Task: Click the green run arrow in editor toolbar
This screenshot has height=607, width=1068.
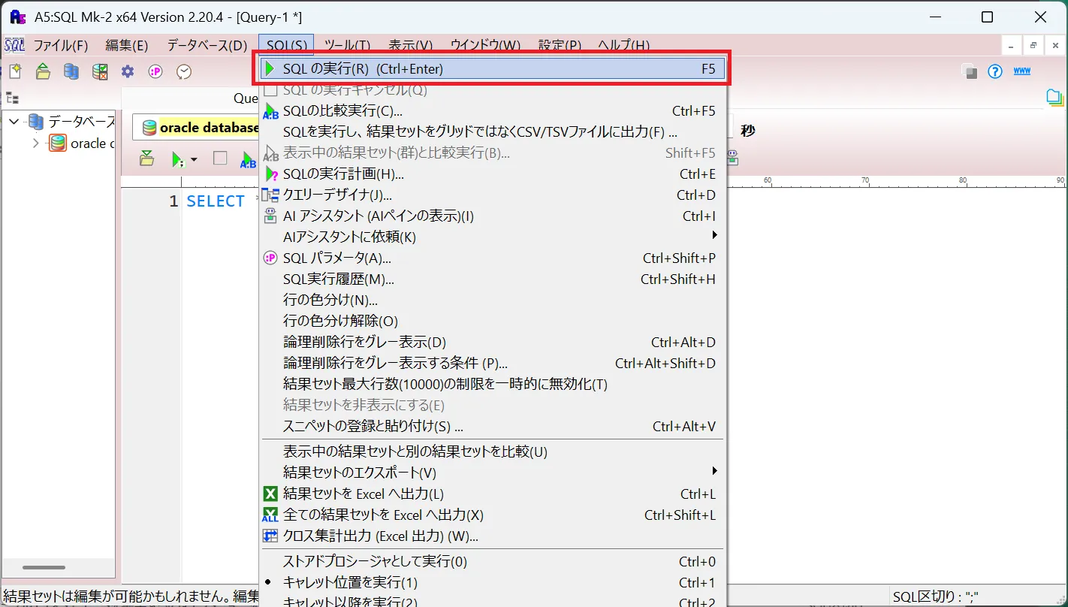Action: [x=177, y=159]
